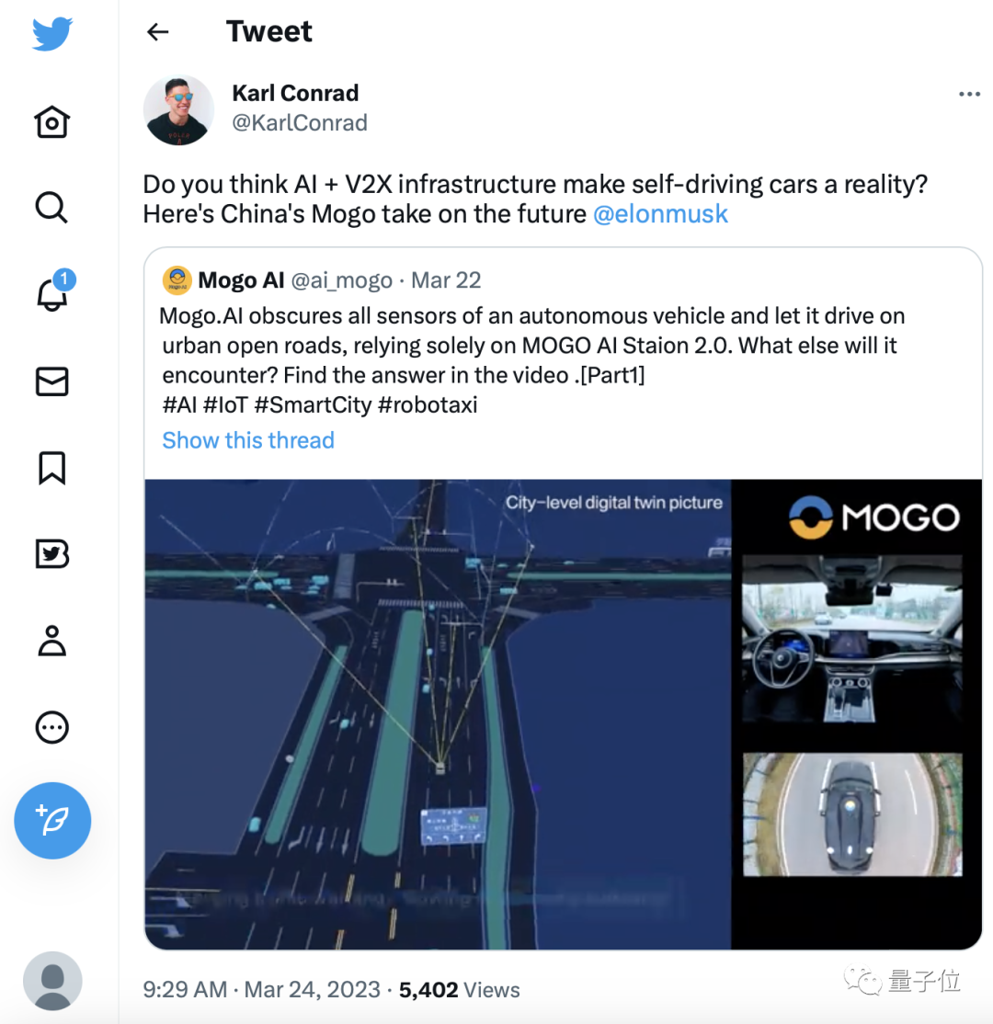
Task: Open the Twitter bird logo home
Action: pos(52,34)
